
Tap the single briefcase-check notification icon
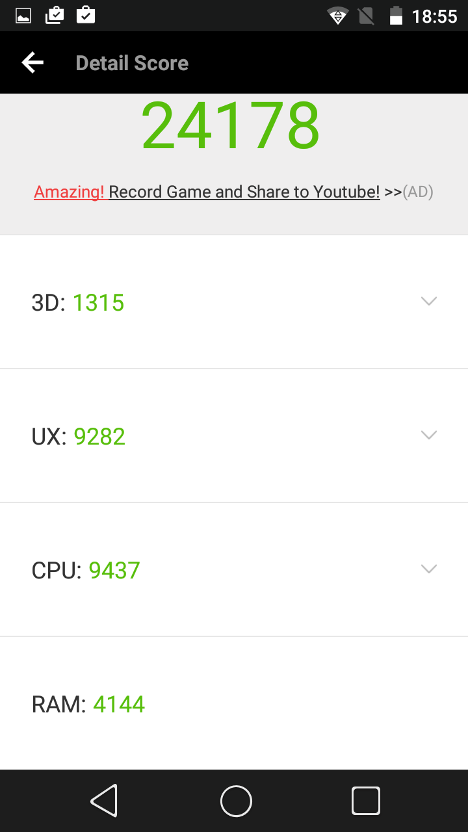click(x=86, y=15)
